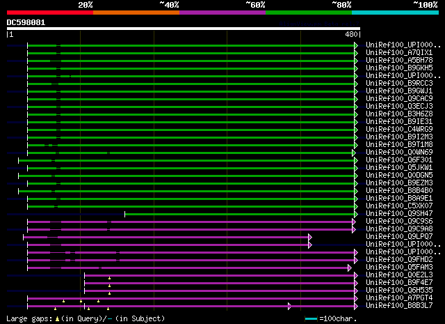This screenshot has width=445, height=324.
Task: Select the UniRef100_A7PGT4 label
Action: pos(399,298)
